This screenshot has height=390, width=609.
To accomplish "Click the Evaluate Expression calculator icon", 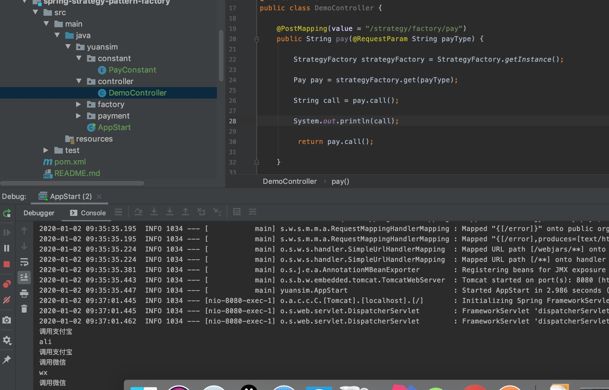I will (237, 212).
